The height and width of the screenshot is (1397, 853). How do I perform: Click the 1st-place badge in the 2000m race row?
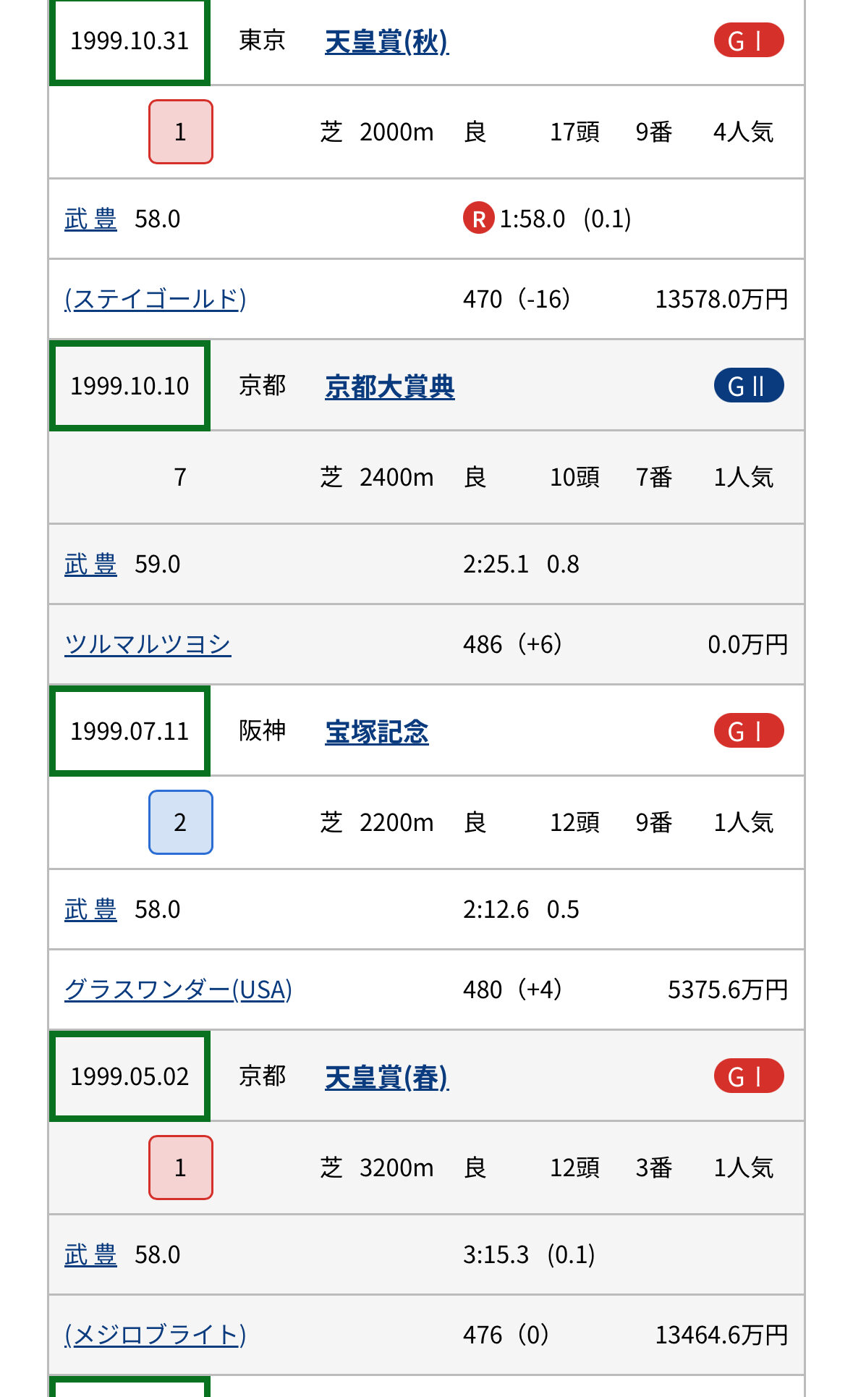[180, 132]
